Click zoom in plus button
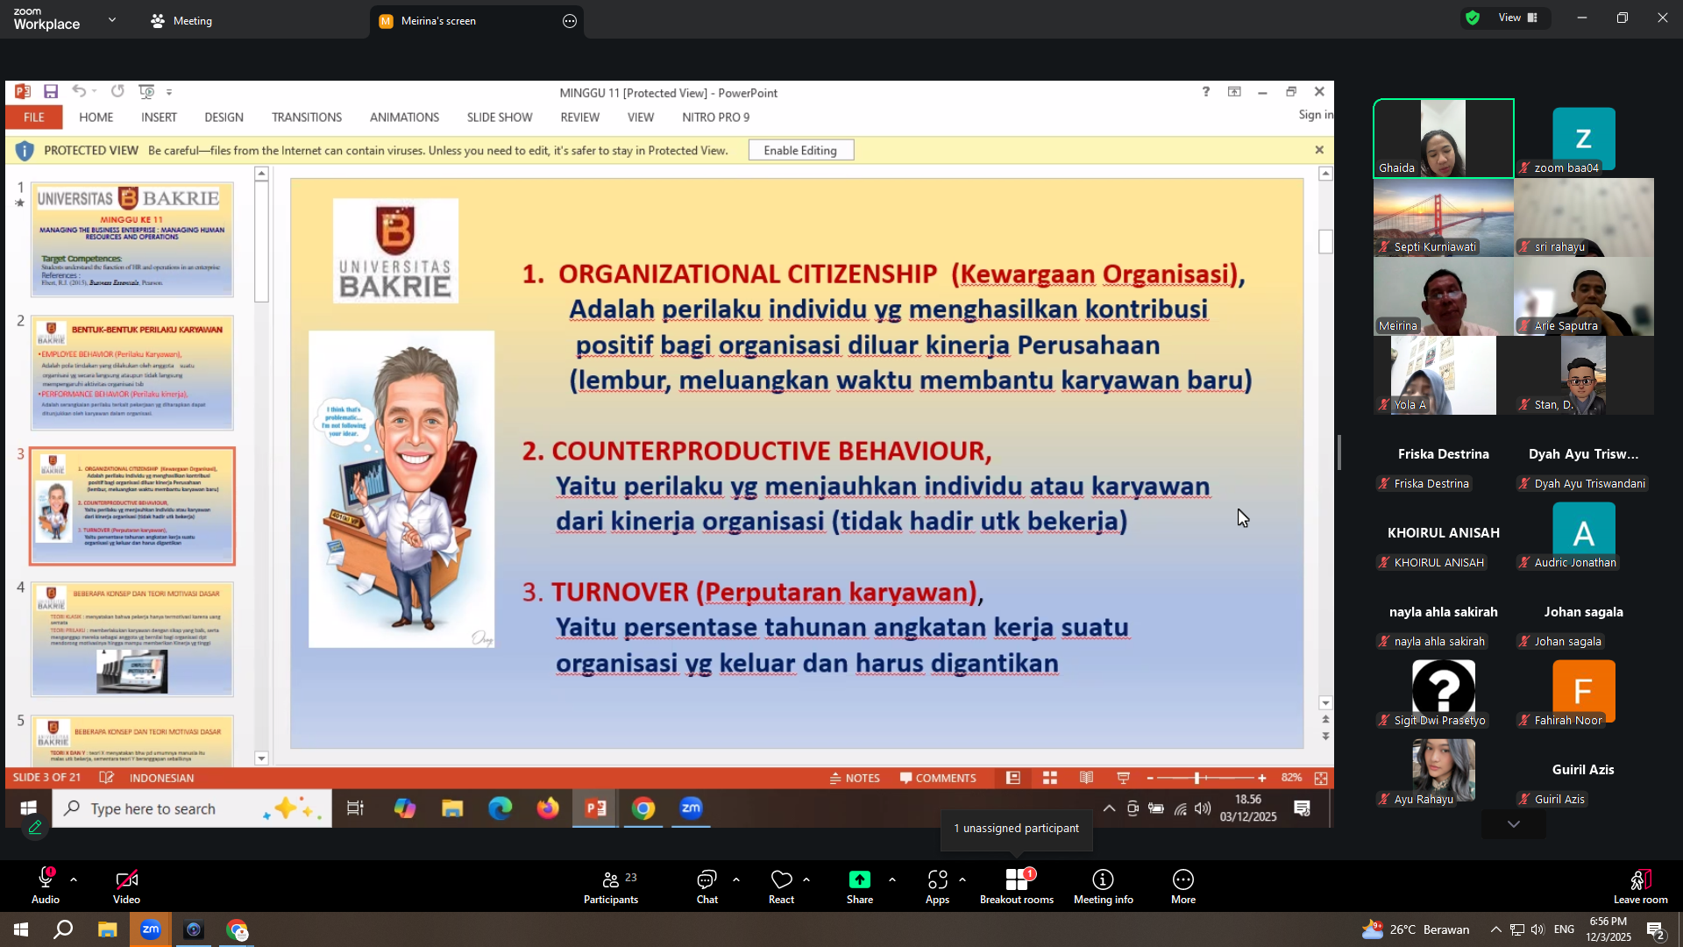The image size is (1683, 947). (x=1262, y=778)
